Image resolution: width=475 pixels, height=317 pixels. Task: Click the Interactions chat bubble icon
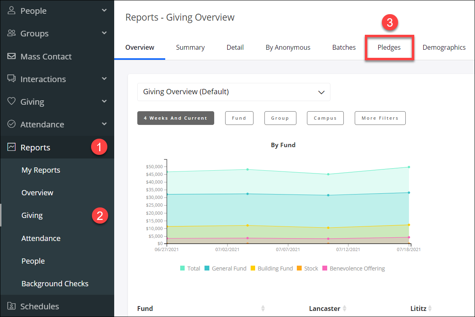pos(11,79)
